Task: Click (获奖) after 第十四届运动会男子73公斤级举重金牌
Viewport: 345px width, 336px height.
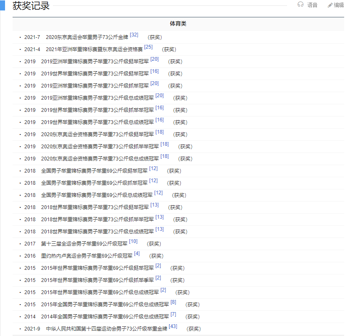Action: 193,329
